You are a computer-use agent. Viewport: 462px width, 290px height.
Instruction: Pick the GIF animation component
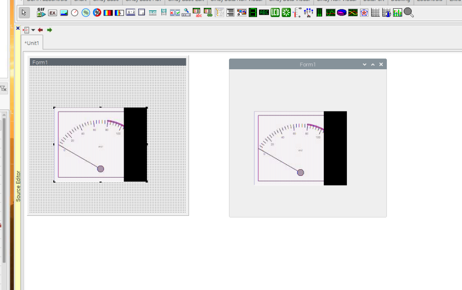click(41, 13)
